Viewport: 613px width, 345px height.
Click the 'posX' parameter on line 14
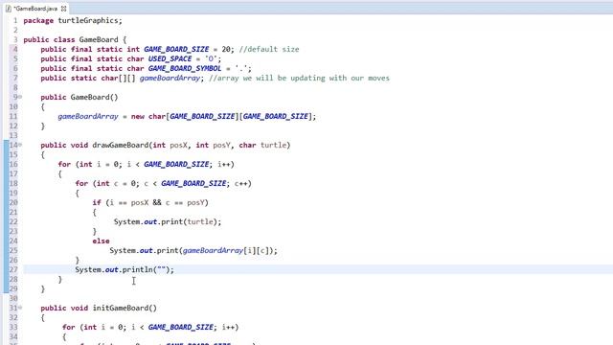(179, 145)
